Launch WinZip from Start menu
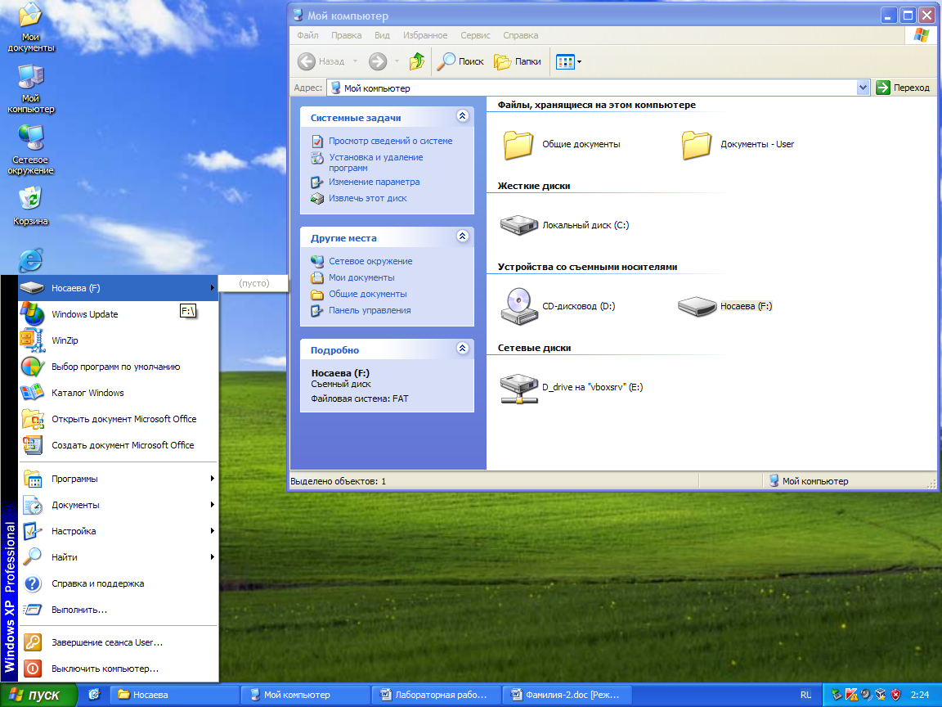Screen dimensions: 942x707 point(119,340)
